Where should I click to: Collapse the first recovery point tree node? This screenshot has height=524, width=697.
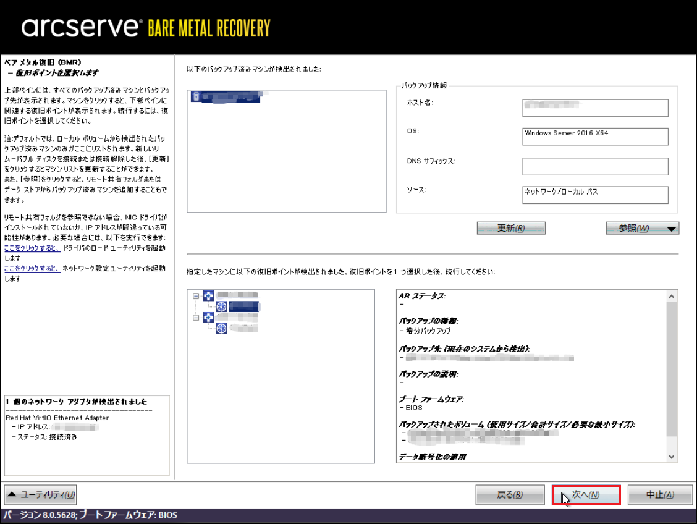point(196,296)
